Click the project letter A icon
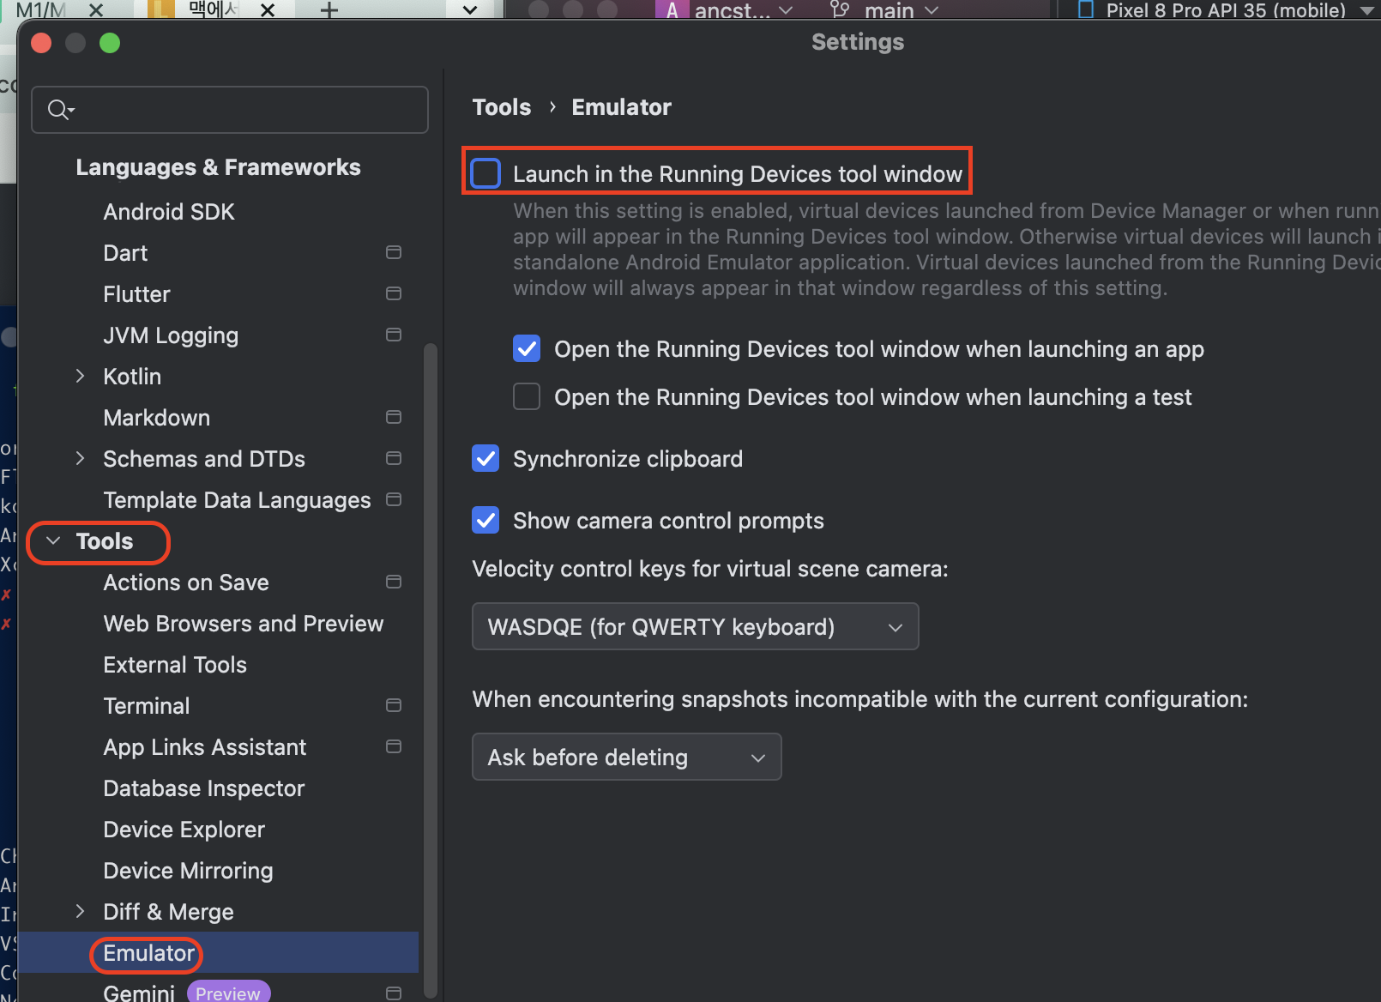The height and width of the screenshot is (1002, 1381). point(672,10)
